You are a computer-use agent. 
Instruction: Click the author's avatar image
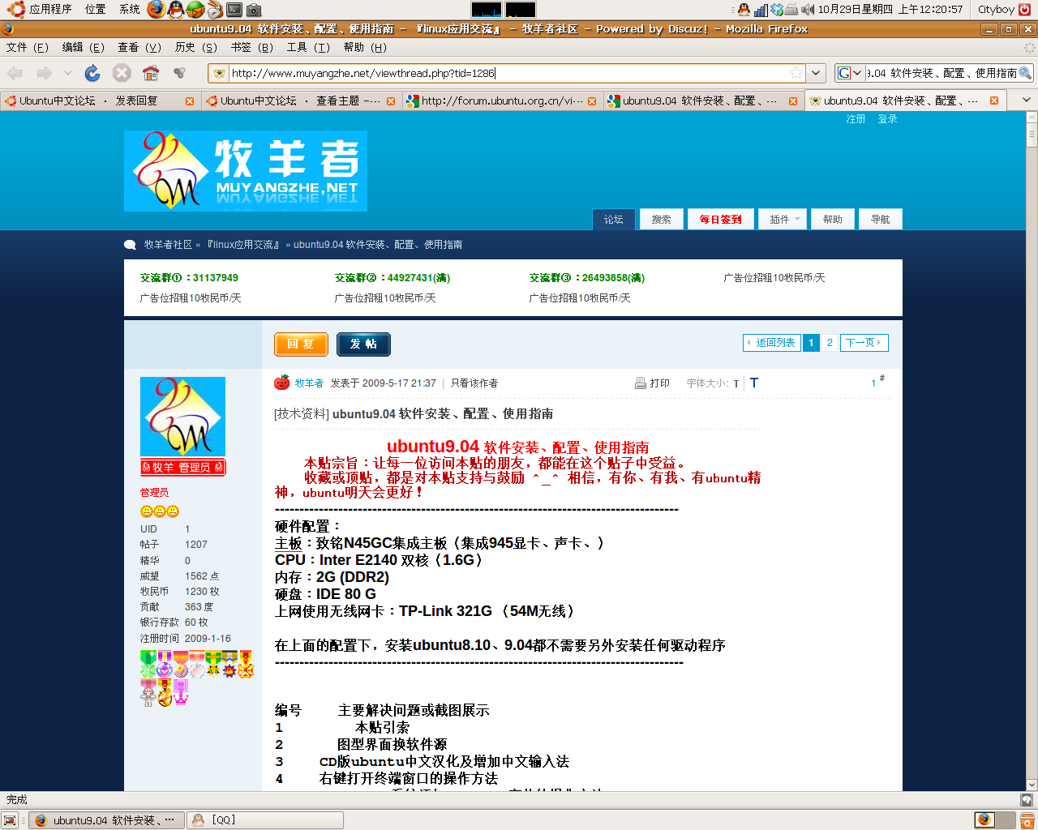point(182,417)
